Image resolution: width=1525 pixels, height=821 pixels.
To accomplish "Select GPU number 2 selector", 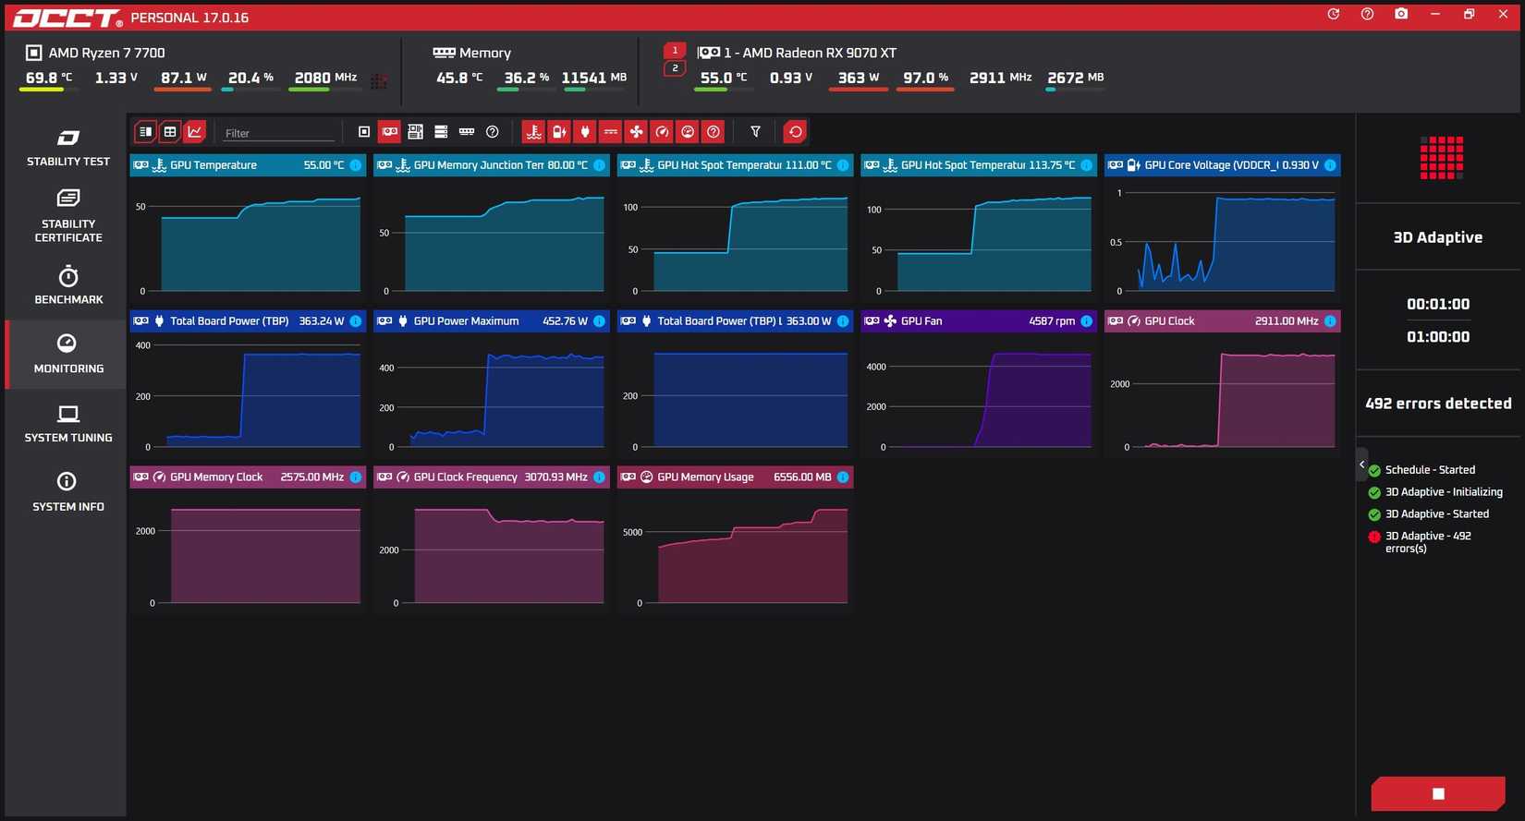I will click(x=675, y=68).
